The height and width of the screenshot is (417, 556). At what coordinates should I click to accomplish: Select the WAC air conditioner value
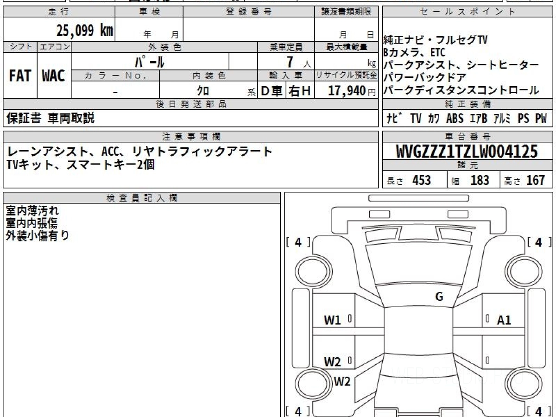tap(54, 76)
